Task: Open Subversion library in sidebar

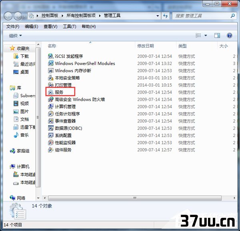Action: 24,96
